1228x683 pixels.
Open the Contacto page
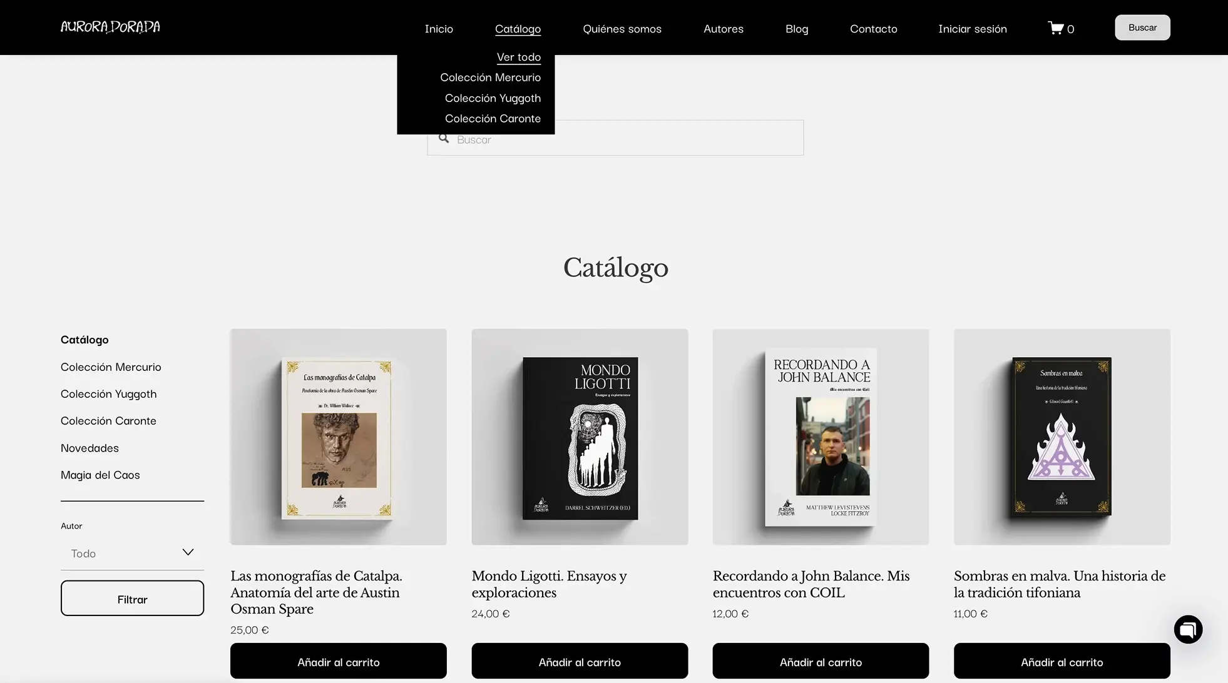[873, 29]
